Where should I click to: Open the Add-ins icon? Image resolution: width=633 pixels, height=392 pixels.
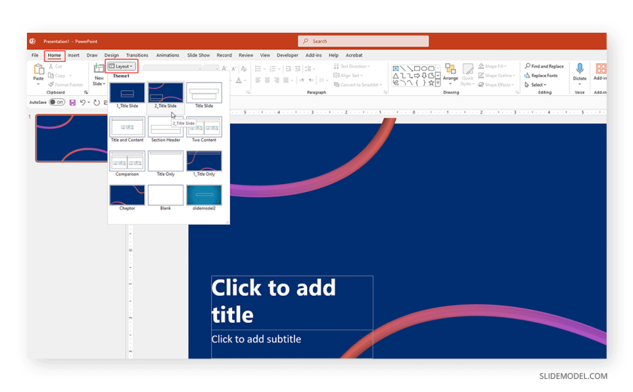point(601,68)
